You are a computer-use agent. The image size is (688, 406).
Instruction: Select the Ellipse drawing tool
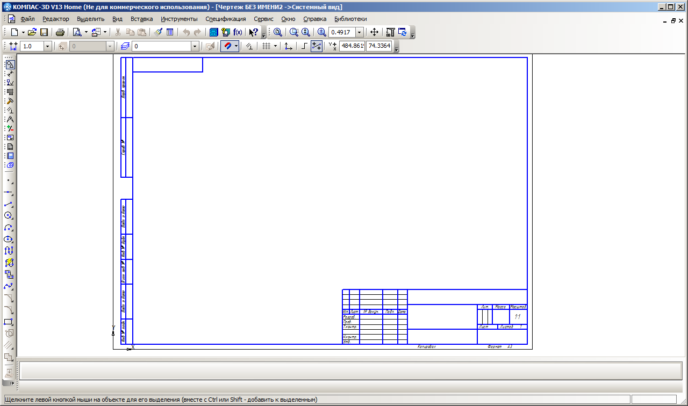click(x=9, y=239)
